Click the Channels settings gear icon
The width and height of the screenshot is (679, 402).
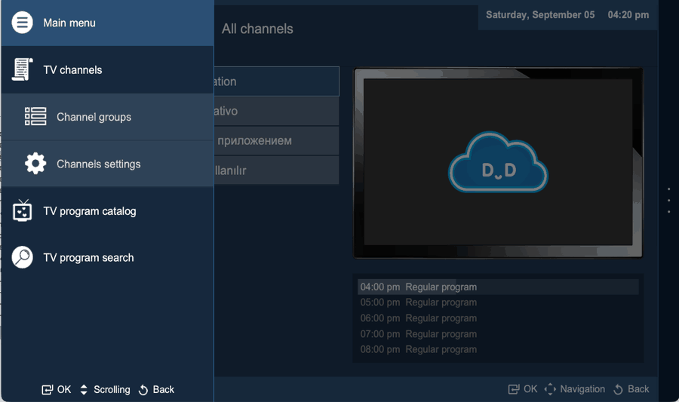35,164
